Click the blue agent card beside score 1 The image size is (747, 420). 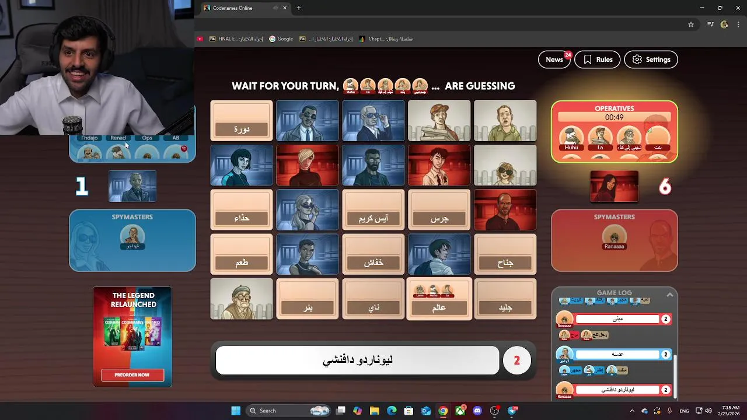click(x=132, y=187)
